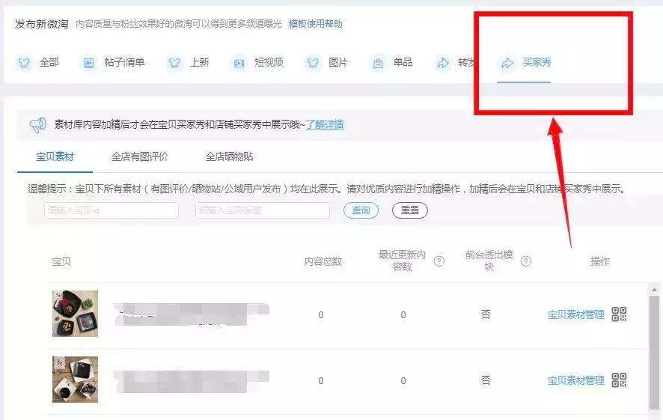The image size is (663, 420).
Task: Click the 最近更新内容数 column header
Action: (x=402, y=261)
